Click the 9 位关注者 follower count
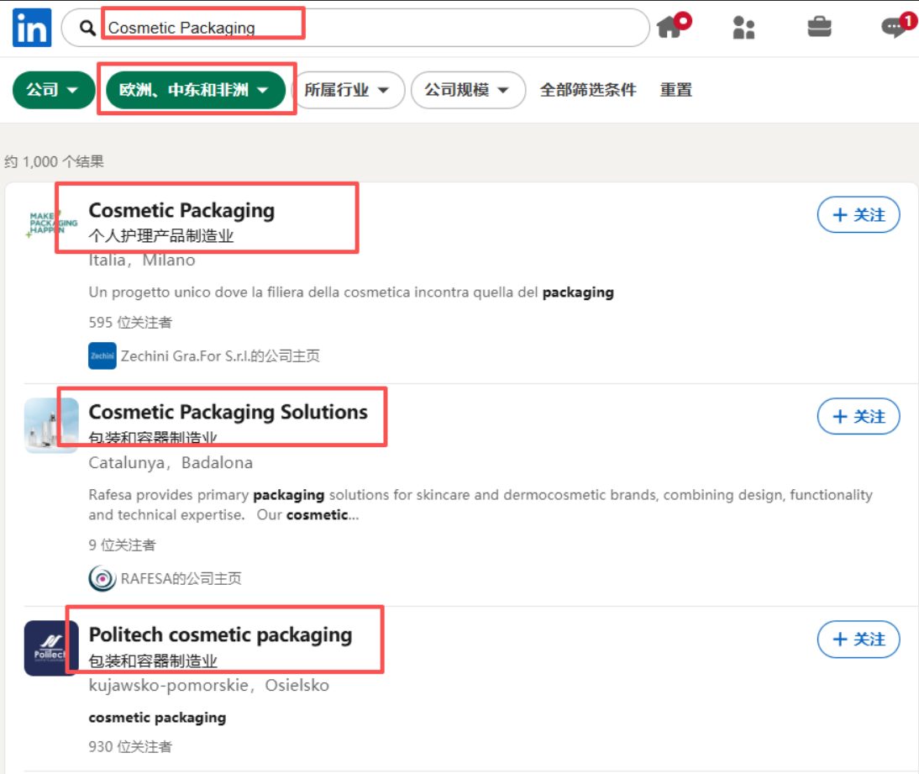The image size is (919, 774). (122, 545)
